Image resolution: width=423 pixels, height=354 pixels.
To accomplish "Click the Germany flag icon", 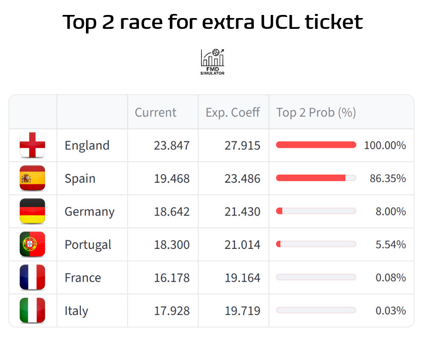I will (x=32, y=211).
